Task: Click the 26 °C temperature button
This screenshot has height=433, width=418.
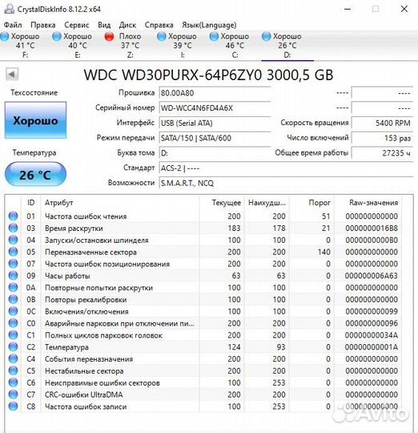Action: tap(35, 175)
